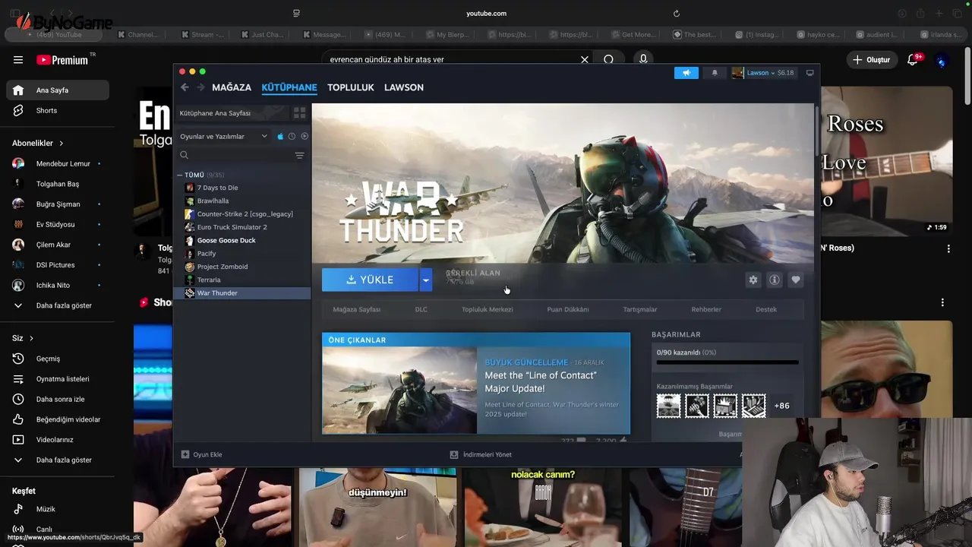Click YouTube Oluştur button
The image size is (972, 547).
click(871, 60)
